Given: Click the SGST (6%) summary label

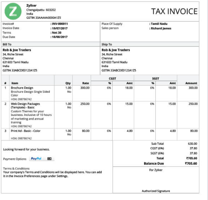Looking at the screenshot, I should 157,153.
